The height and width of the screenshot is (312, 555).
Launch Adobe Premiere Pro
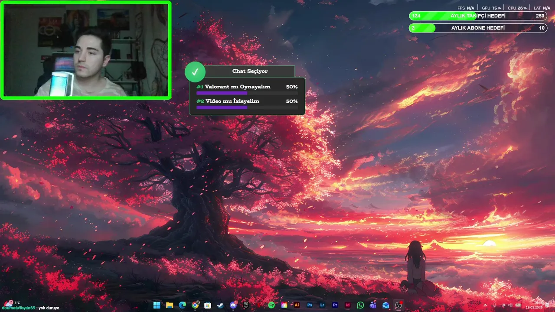(x=335, y=305)
